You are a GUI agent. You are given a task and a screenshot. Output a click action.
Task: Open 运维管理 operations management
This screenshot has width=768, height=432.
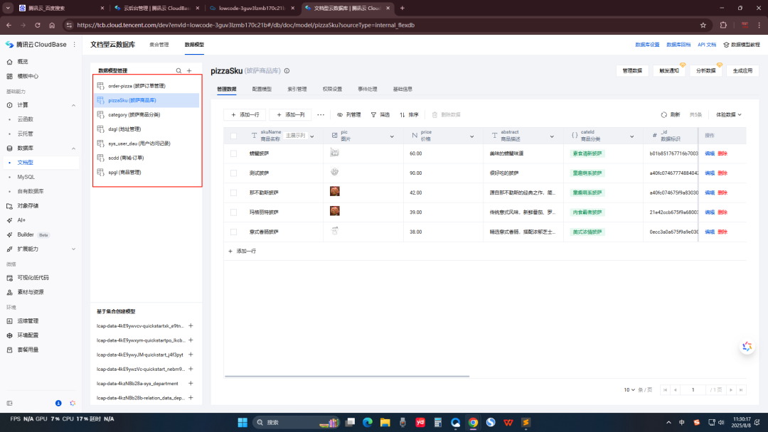tap(28, 321)
